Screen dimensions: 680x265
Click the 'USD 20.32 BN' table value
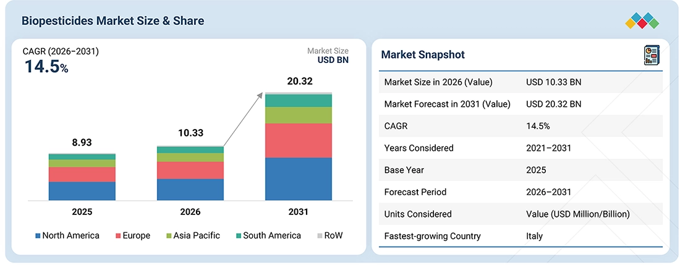tap(554, 104)
